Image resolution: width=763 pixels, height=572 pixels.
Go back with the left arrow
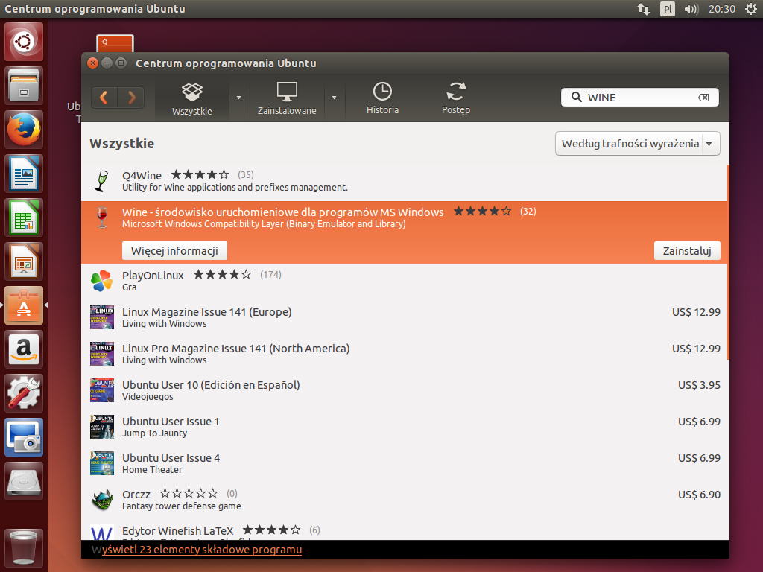coord(104,98)
